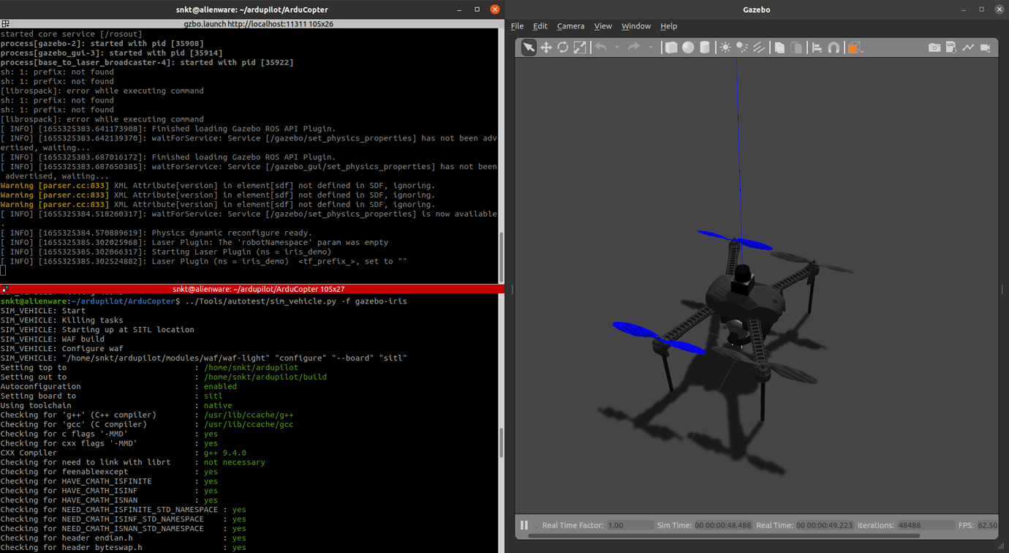Toggle the snap magnet tool
The image size is (1009, 553).
834,48
